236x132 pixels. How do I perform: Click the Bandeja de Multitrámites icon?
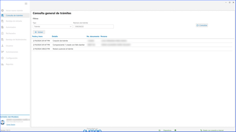pos(3,40)
